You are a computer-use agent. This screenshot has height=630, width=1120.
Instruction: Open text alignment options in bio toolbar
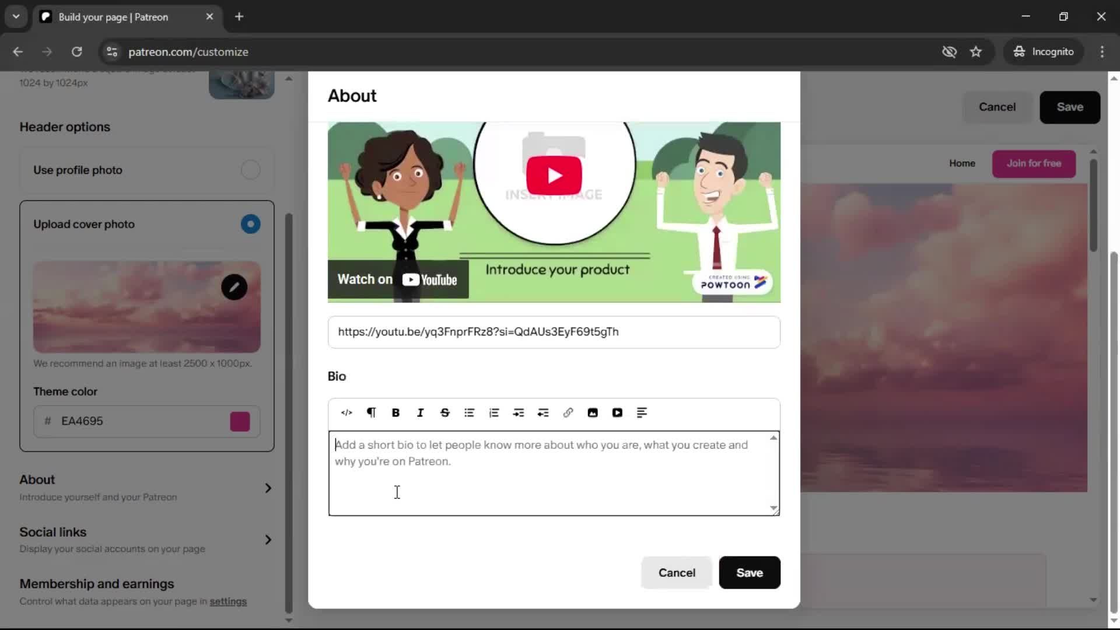point(642,412)
